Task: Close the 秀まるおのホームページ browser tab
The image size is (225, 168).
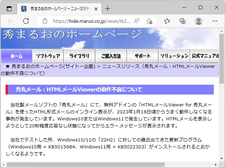Action: point(96,9)
